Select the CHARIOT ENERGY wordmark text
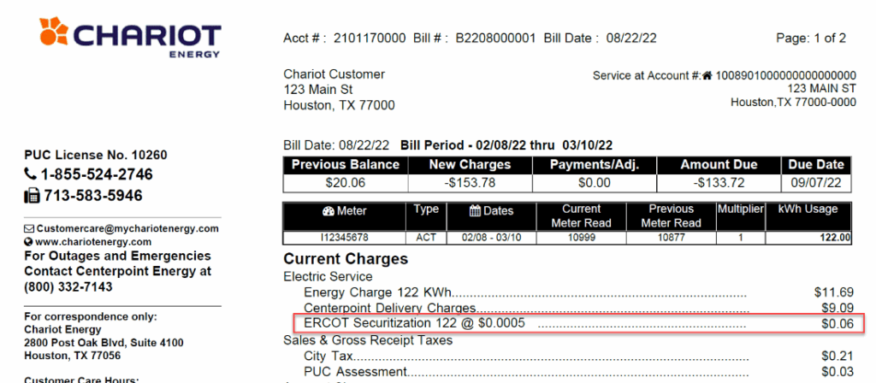 pyautogui.click(x=147, y=40)
